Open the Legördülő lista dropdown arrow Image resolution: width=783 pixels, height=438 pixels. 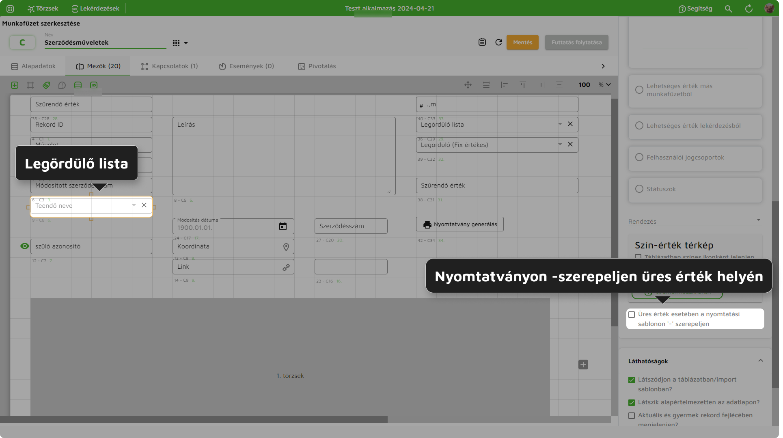560,124
